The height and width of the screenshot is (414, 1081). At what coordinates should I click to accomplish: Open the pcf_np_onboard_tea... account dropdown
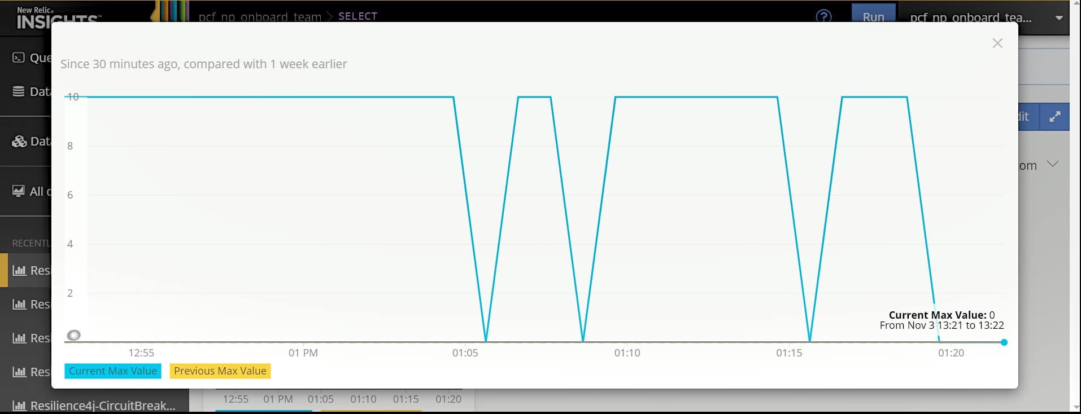click(983, 17)
